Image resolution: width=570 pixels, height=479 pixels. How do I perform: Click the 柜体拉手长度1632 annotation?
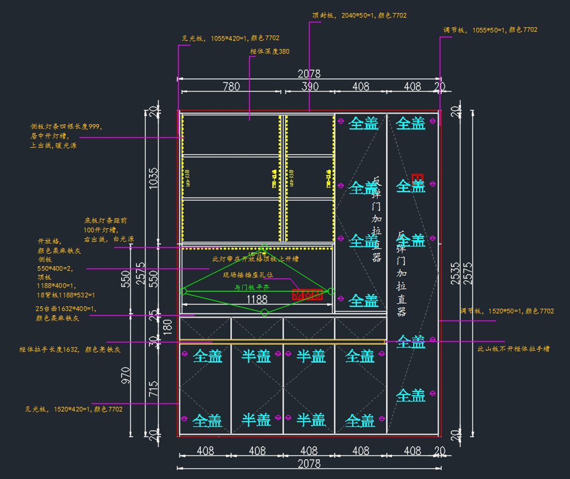(x=70, y=349)
